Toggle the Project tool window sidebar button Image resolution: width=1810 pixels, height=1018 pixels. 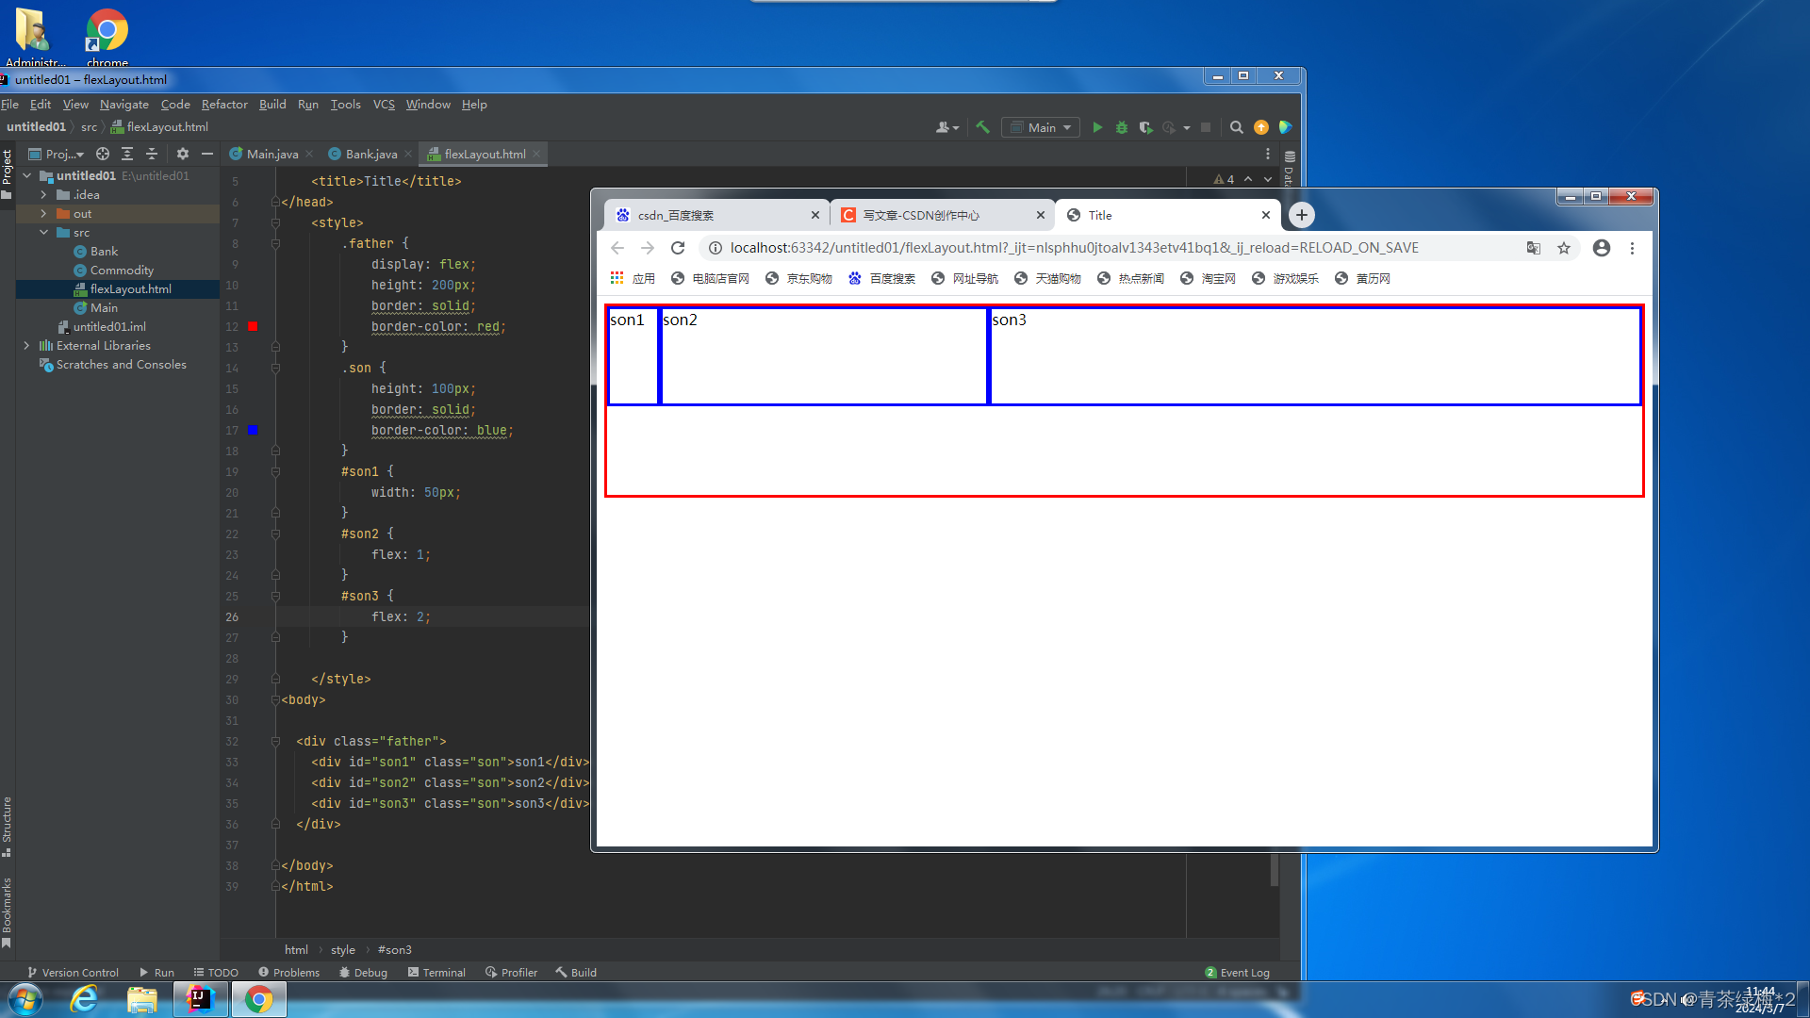coord(8,168)
